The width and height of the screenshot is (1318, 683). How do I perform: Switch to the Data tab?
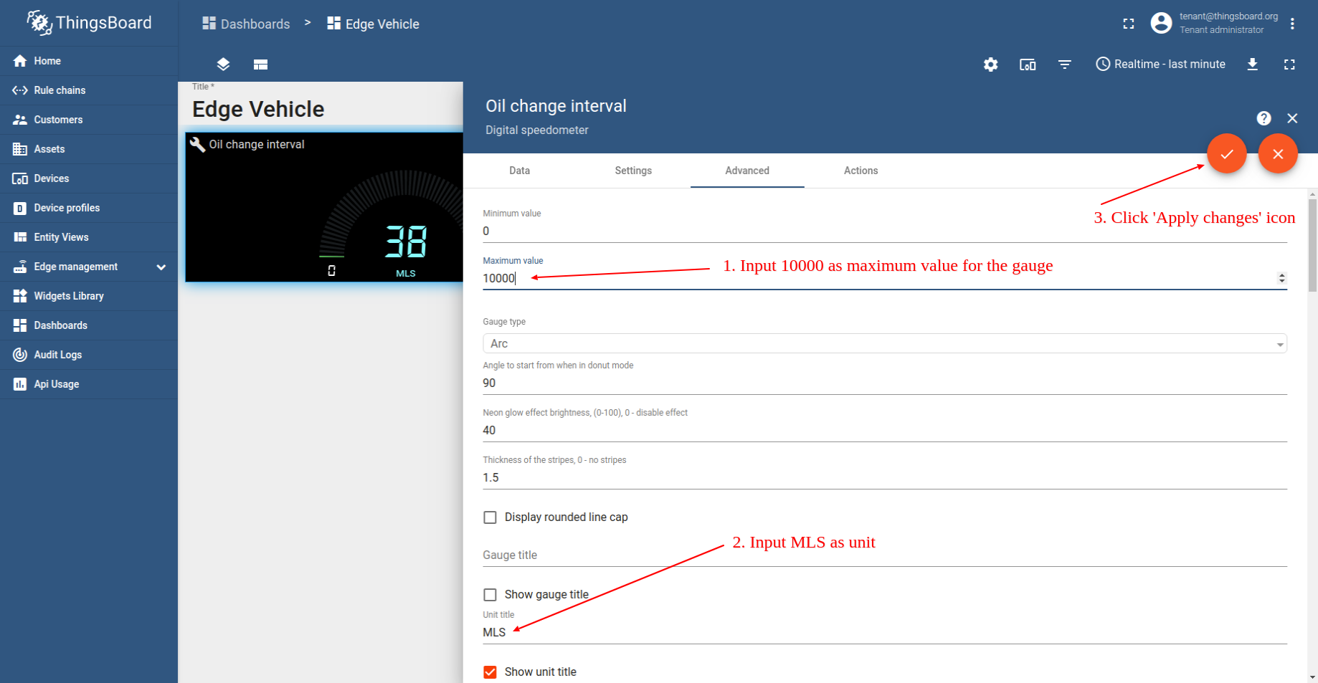tap(519, 171)
